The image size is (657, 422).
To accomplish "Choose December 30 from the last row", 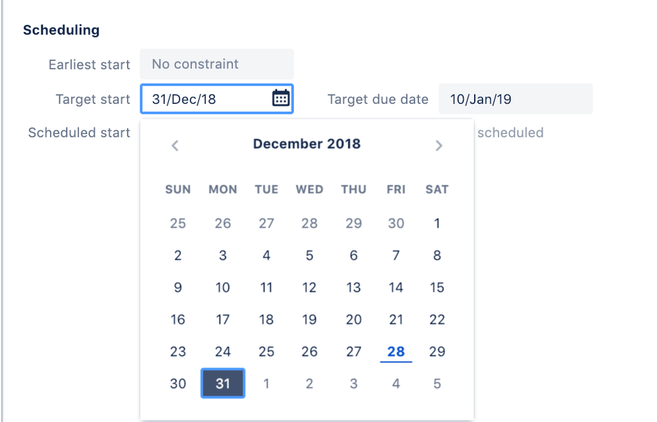I will [x=178, y=383].
